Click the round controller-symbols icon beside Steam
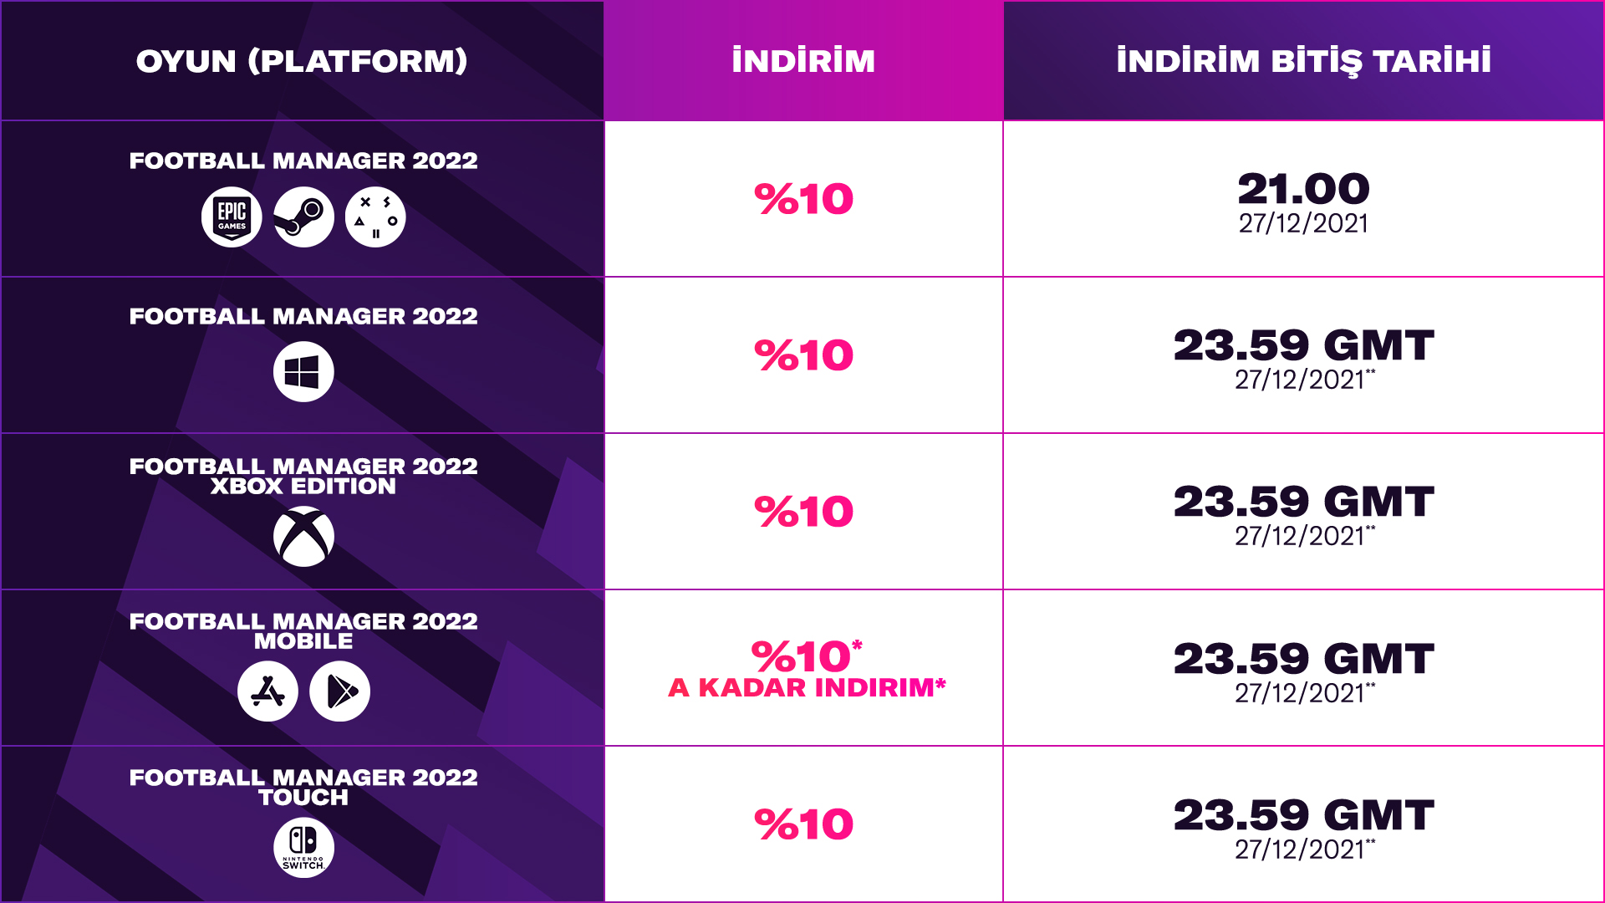The image size is (1605, 903). (375, 217)
